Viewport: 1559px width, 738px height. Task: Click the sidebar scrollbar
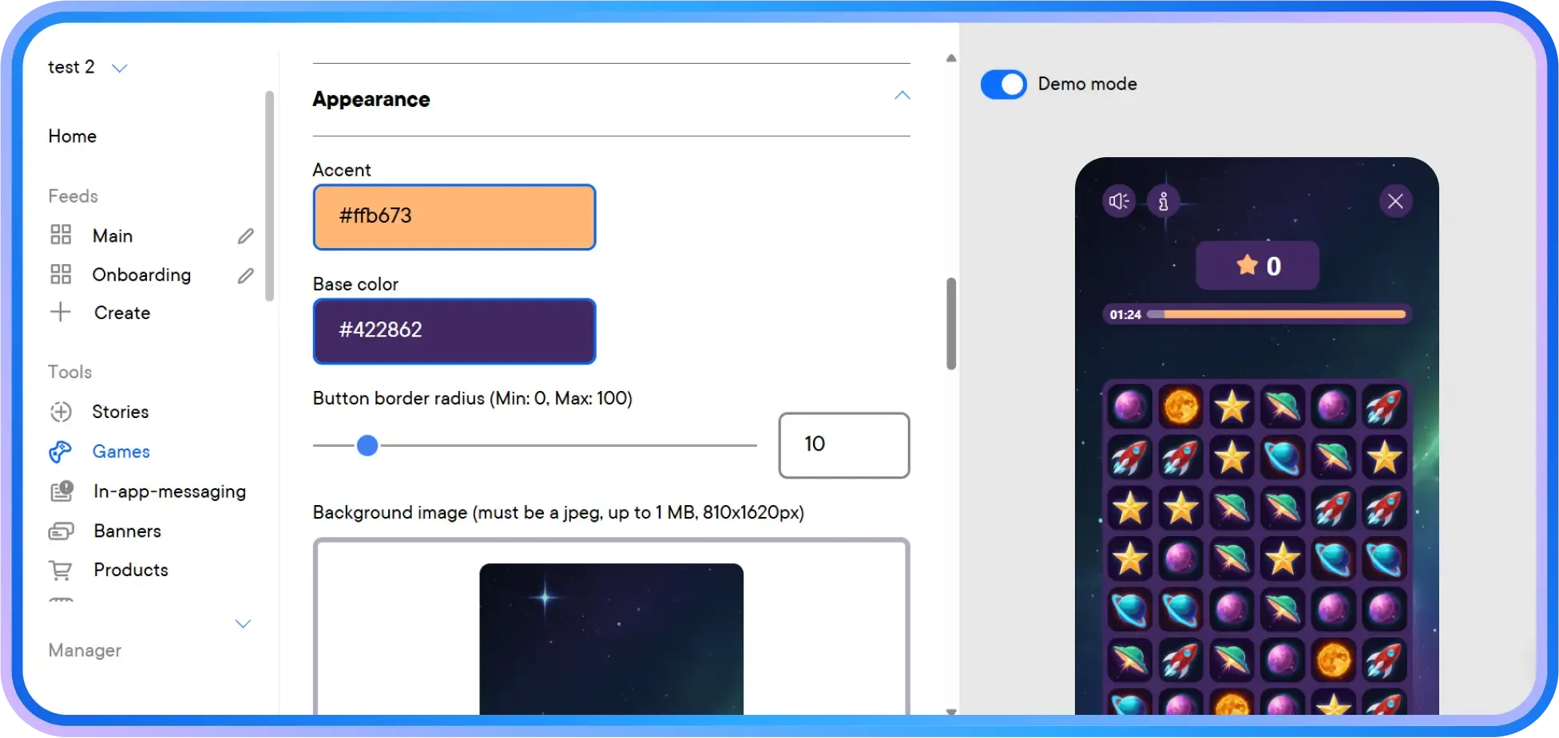(x=269, y=195)
